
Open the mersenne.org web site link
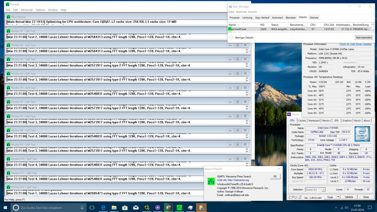[x=233, y=180]
